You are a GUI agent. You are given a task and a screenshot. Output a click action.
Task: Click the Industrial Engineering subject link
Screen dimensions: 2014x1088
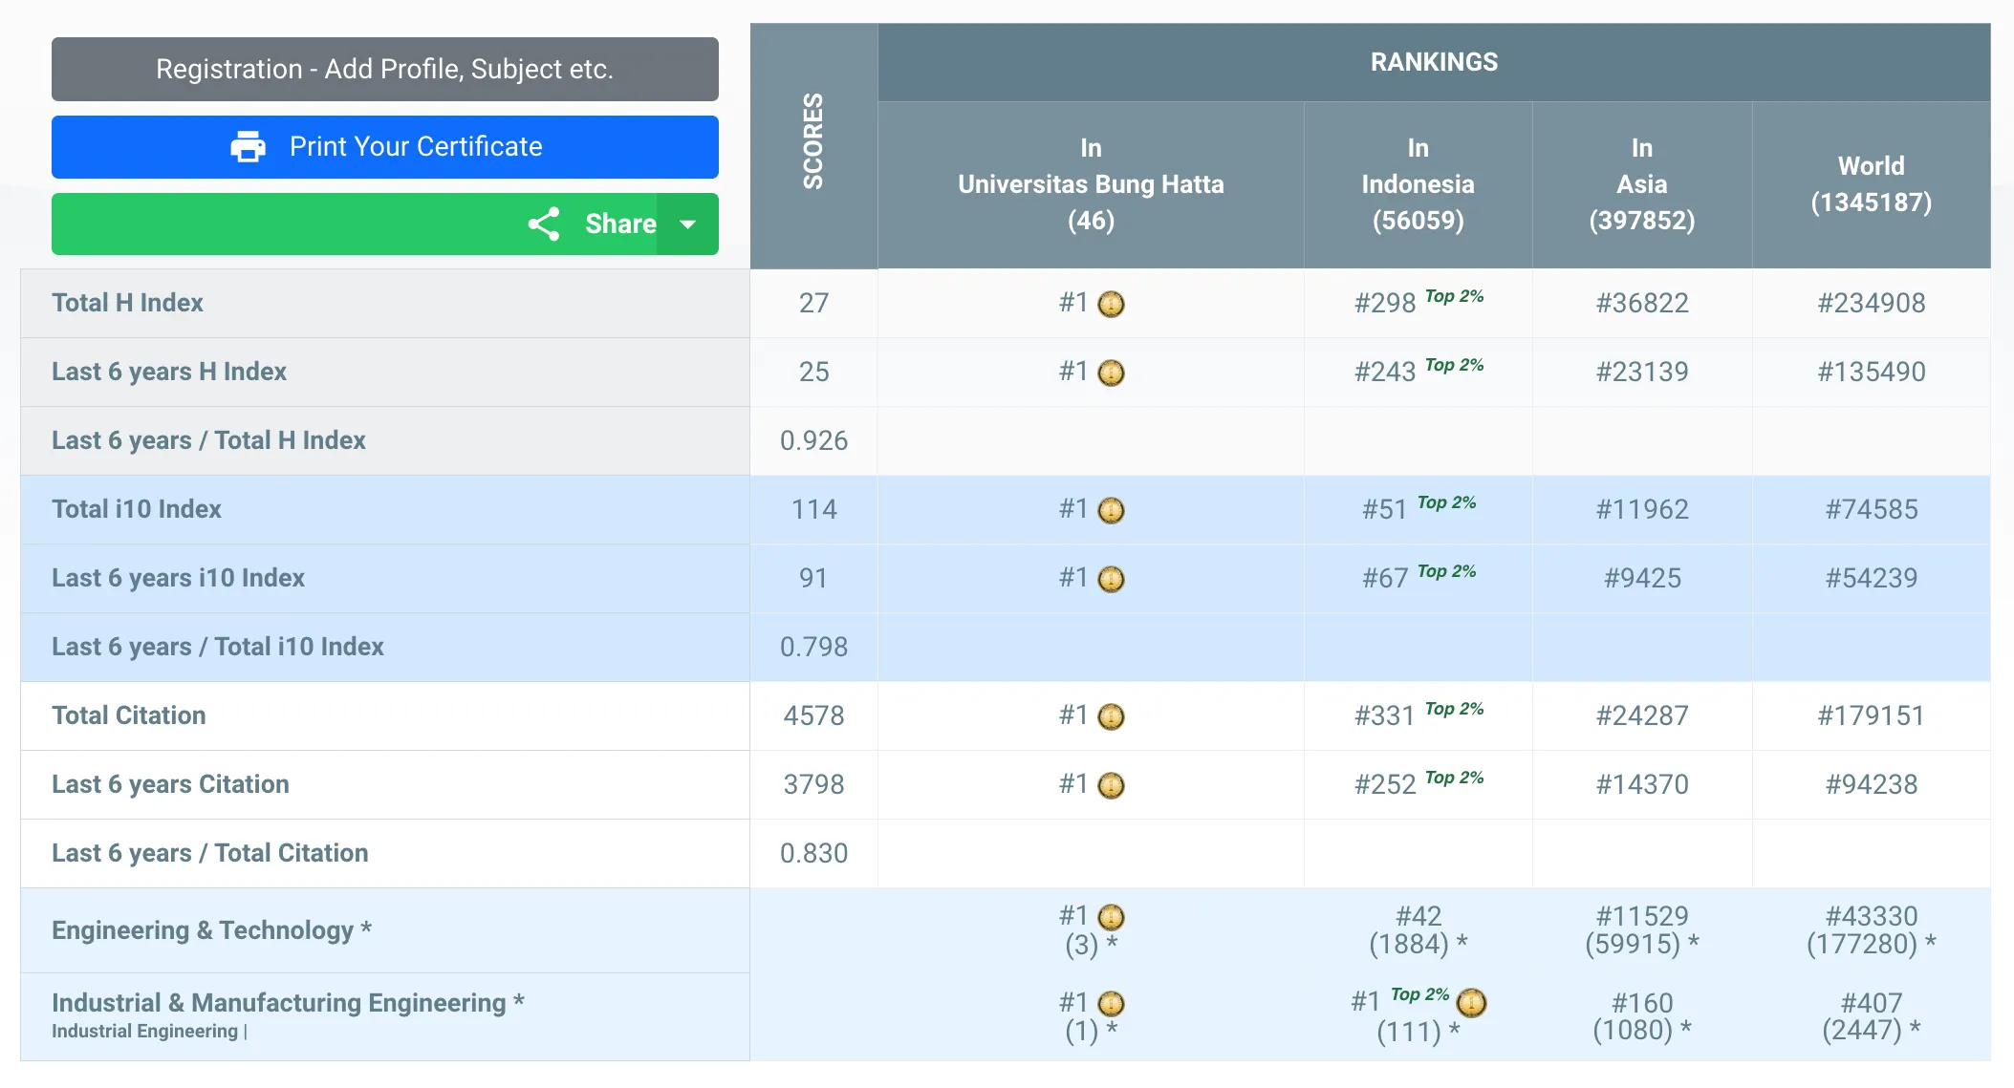(144, 1032)
